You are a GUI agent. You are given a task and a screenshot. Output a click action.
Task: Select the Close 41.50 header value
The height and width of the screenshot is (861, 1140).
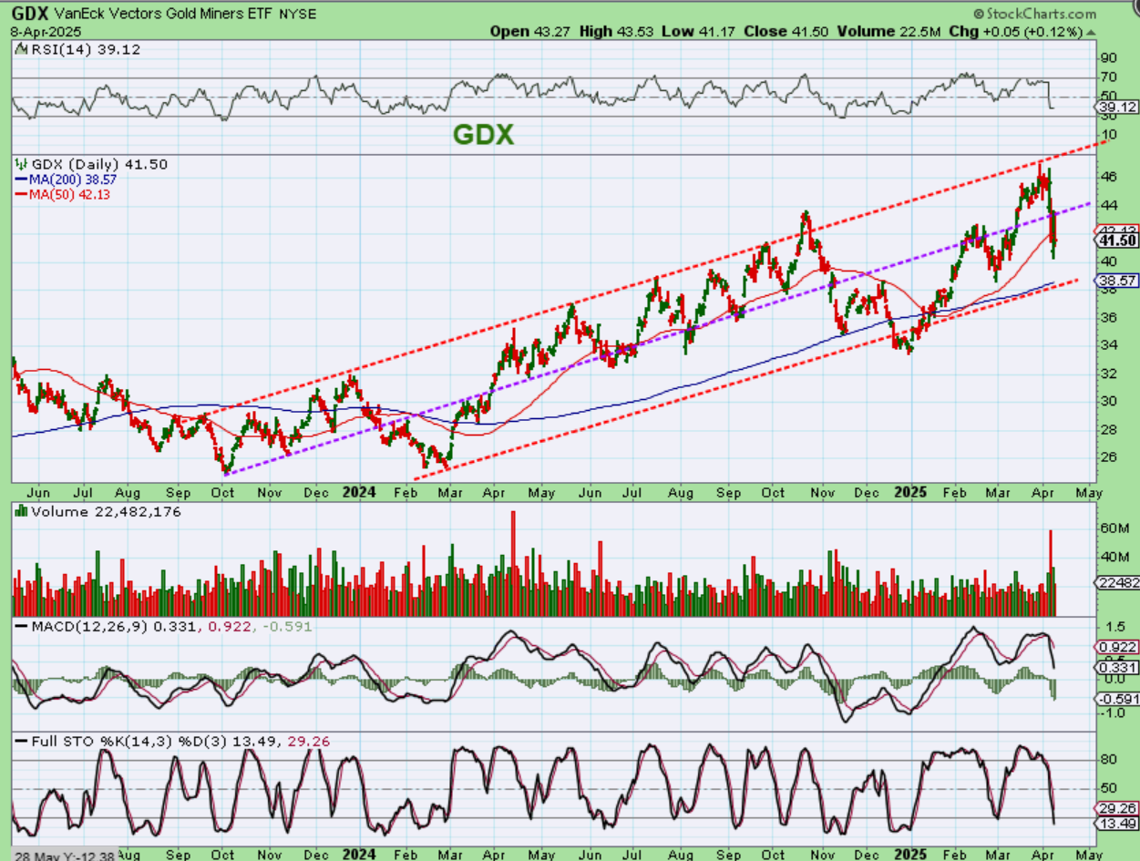(786, 31)
